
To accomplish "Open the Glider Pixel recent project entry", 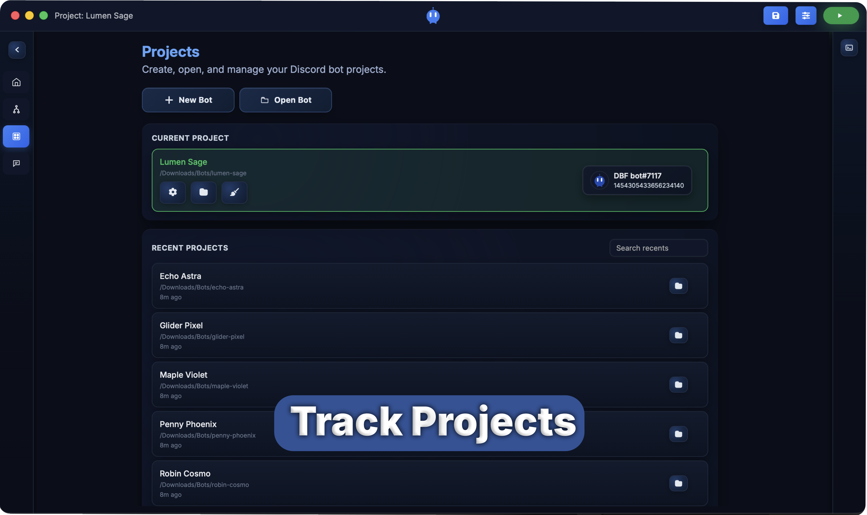I will tap(382, 335).
